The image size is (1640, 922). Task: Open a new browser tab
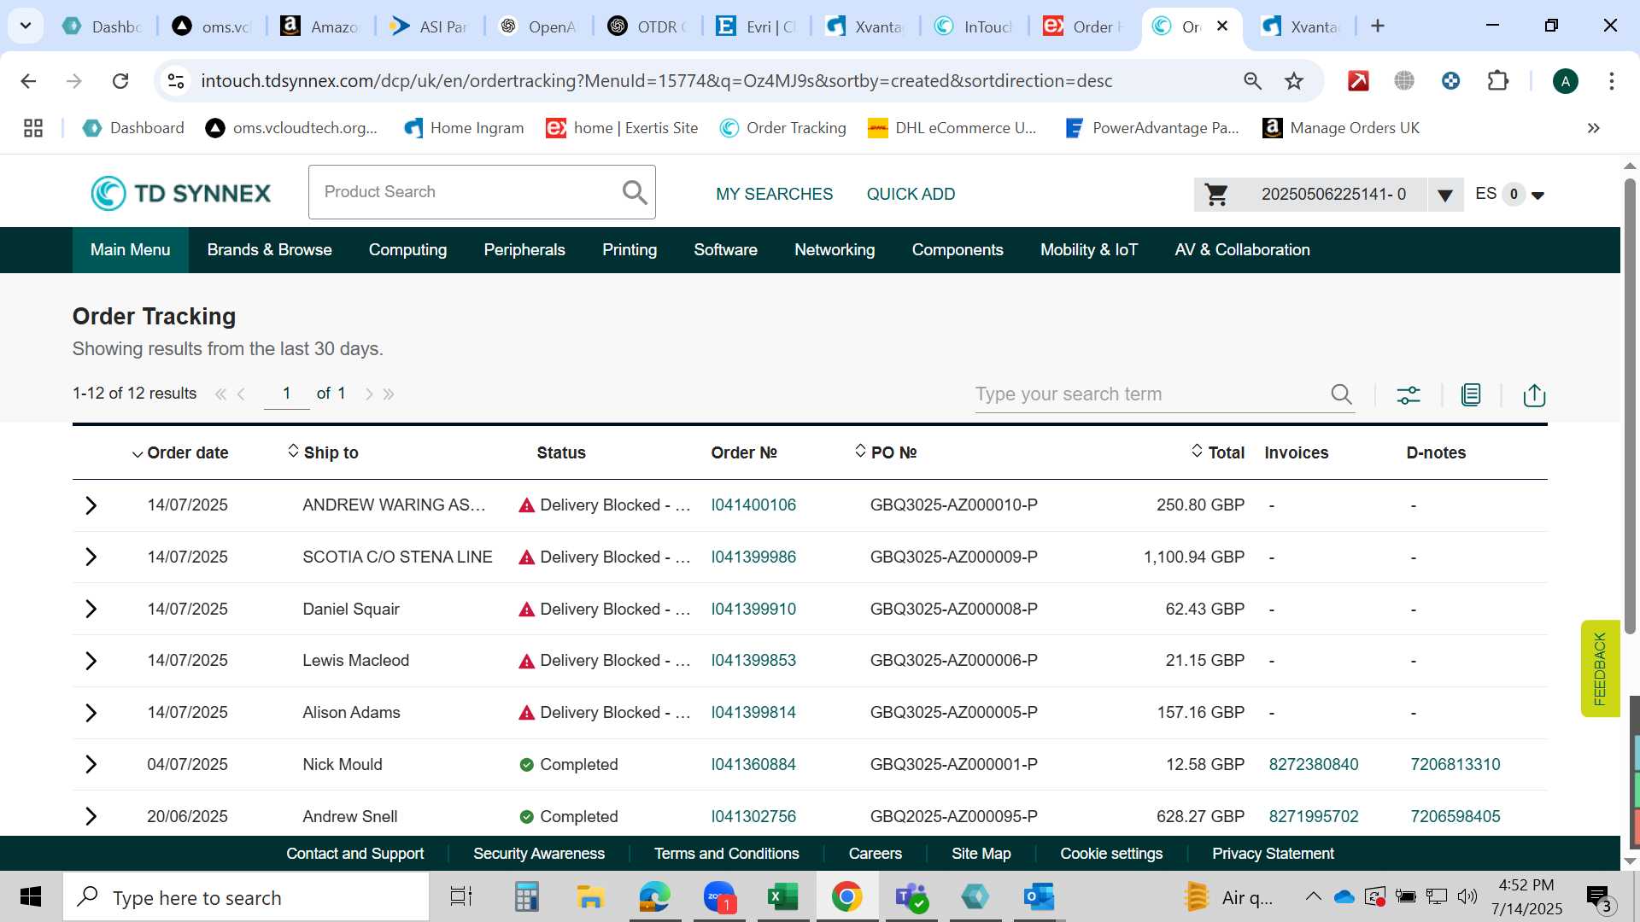1377,26
